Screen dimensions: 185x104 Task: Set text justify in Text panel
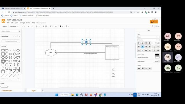coord(150,47)
